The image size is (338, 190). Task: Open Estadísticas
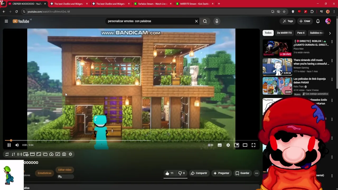(44, 173)
